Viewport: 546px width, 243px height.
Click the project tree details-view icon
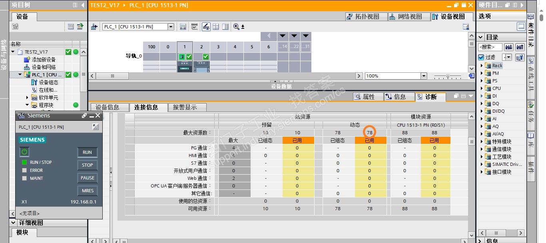71,26
